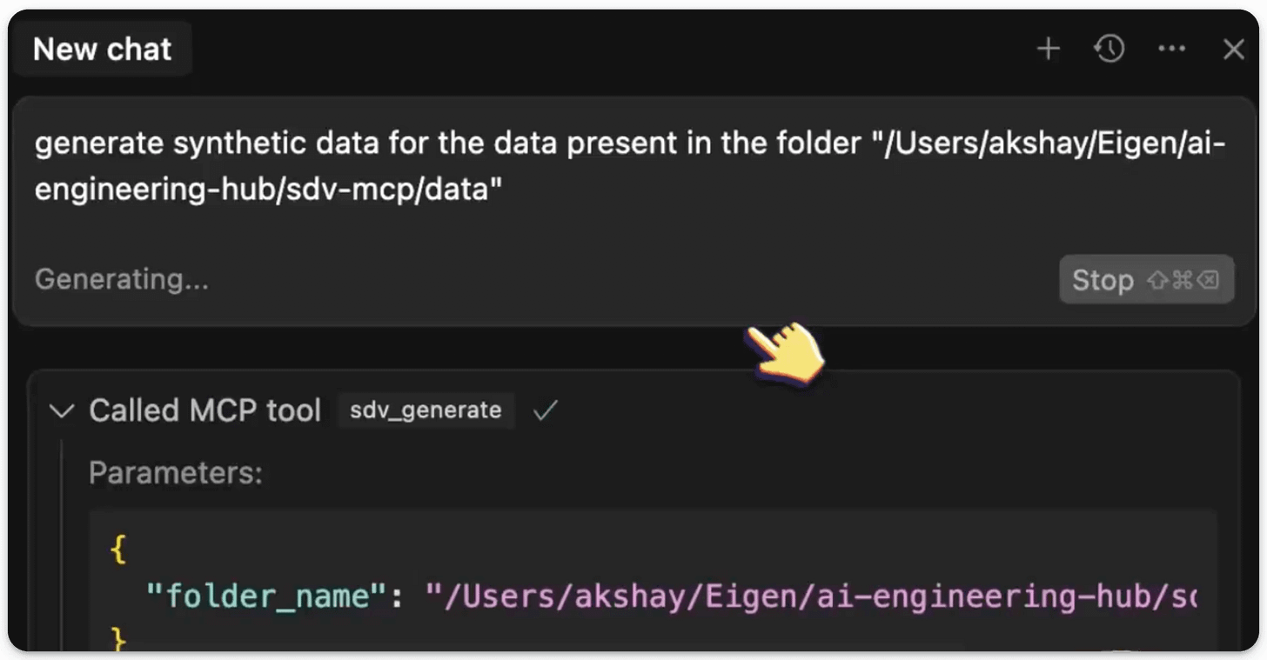Click the "Generating..." status text
The height and width of the screenshot is (660, 1267).
click(x=121, y=279)
